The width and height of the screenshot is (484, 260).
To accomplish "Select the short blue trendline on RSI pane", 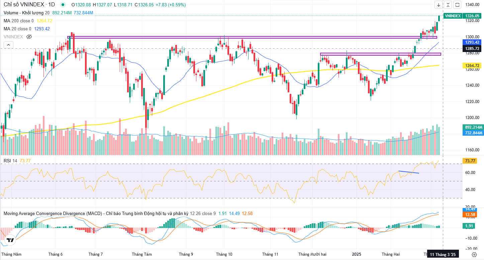I will pos(409,172).
